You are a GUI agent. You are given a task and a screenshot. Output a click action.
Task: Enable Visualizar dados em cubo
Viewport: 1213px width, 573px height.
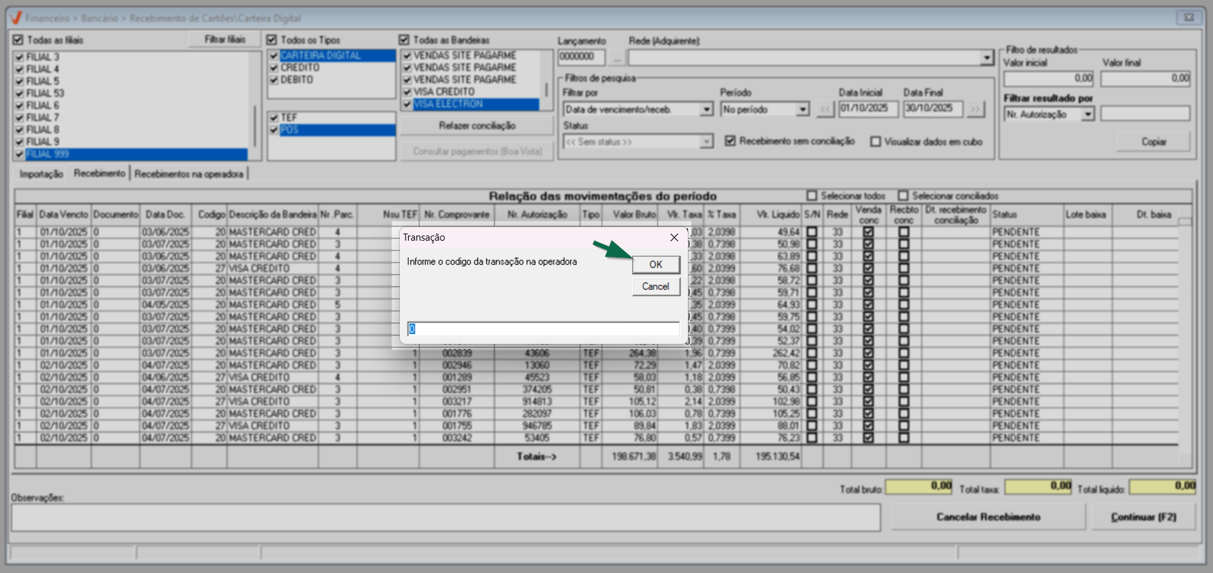point(875,141)
